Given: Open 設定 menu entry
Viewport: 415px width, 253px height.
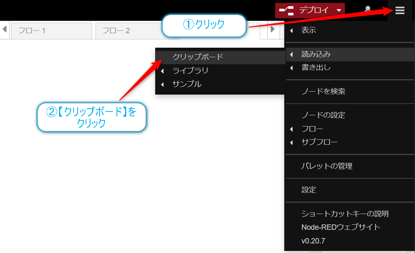Looking at the screenshot, I should pos(349,190).
